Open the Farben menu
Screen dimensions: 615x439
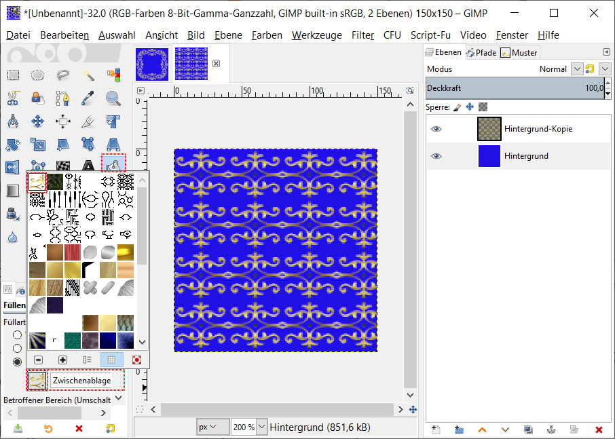[x=267, y=35]
